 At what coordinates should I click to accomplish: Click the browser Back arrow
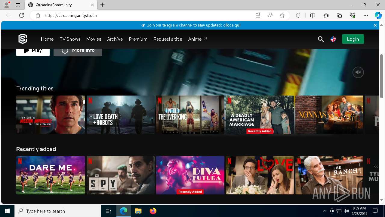(x=8, y=15)
